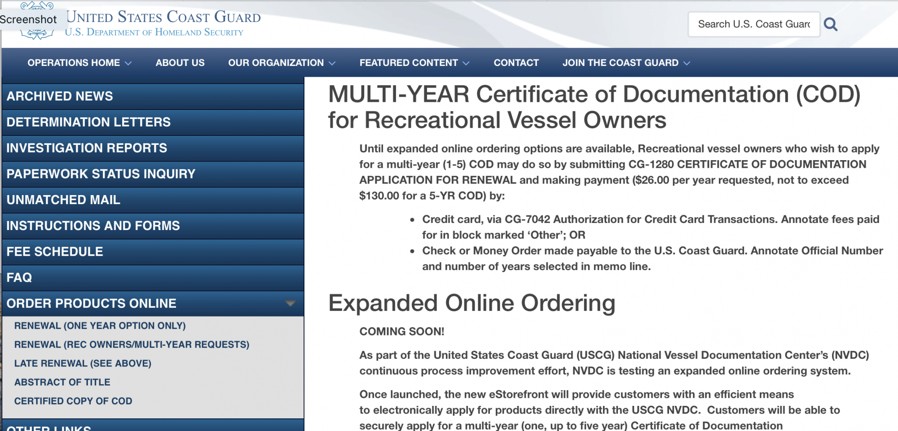
Task: Open Instructions and Forms
Action: click(153, 226)
